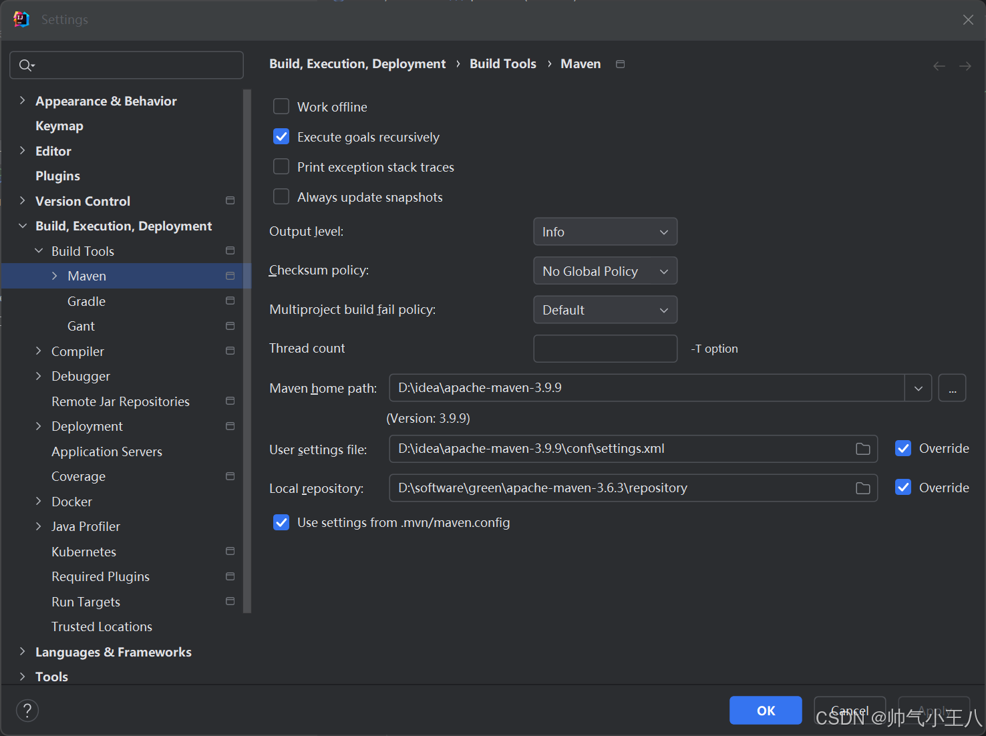Open Multiproject build fail policy dropdown
This screenshot has height=736, width=986.
click(605, 310)
